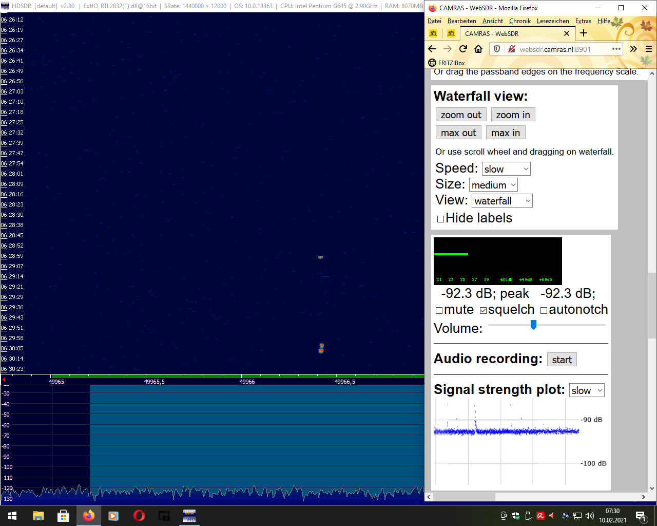Open the Chronik menu
Screen dimensions: 657x526
point(520,21)
